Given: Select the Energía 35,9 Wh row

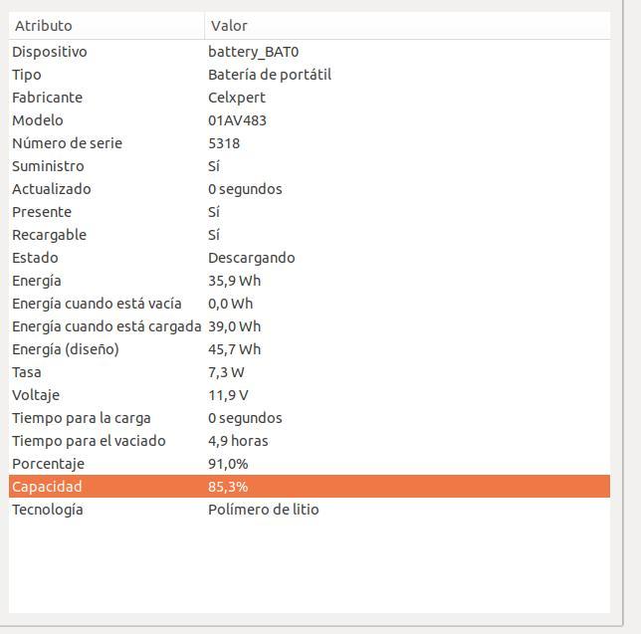Looking at the screenshot, I should [310, 281].
